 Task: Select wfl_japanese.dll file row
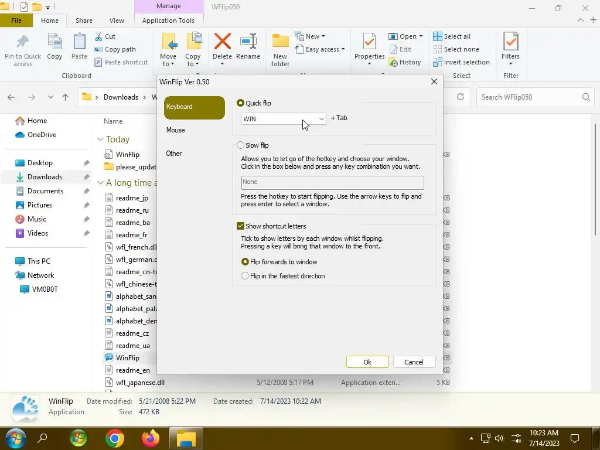[x=277, y=383]
